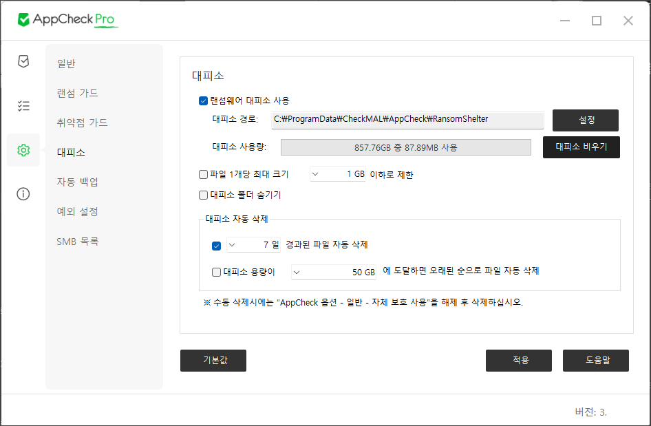Toggle the 7 일 auto-delete checkbox

tap(217, 245)
